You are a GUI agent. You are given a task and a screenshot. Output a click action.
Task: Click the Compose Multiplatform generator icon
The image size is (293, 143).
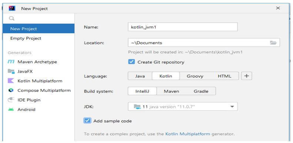pyautogui.click(x=11, y=90)
